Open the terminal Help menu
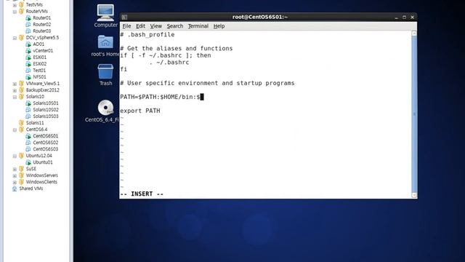Viewport: 465px width, 262px height. [x=219, y=26]
